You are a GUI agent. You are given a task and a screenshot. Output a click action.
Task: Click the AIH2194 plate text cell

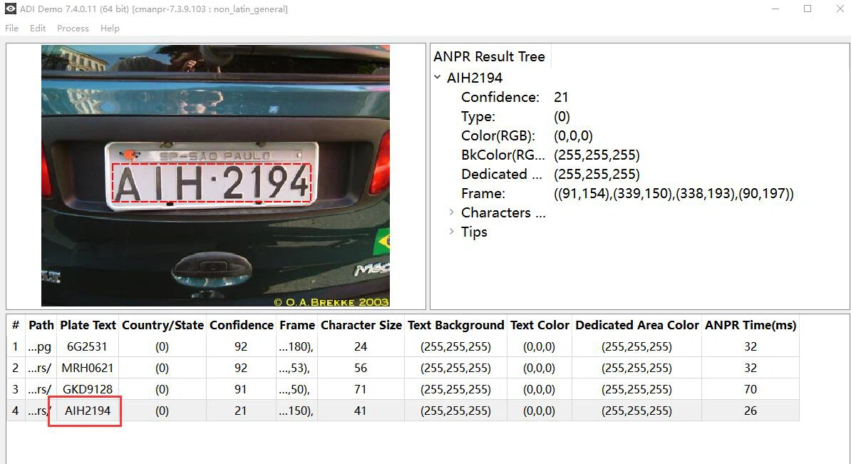88,411
